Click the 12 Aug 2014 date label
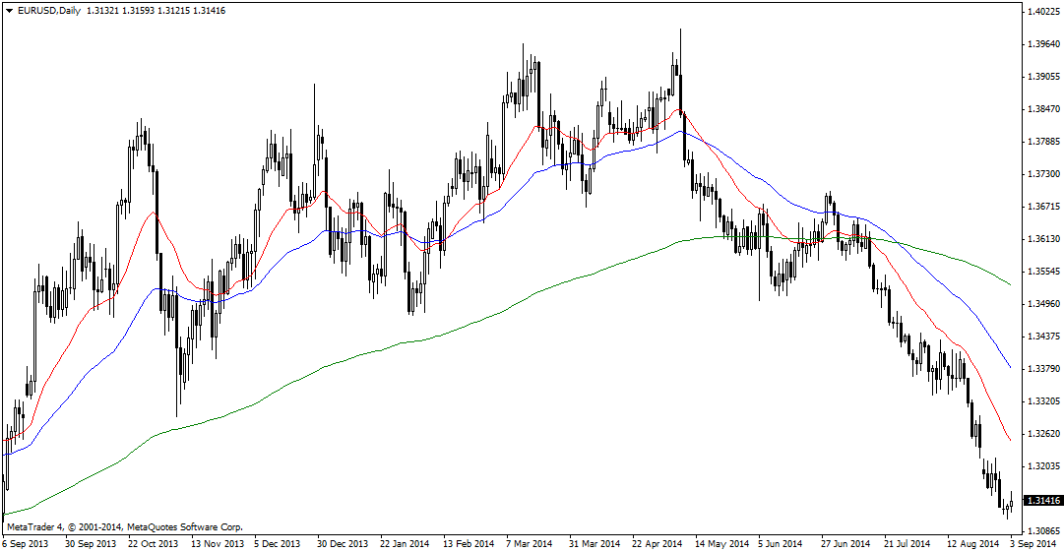The width and height of the screenshot is (1064, 552). tap(972, 544)
